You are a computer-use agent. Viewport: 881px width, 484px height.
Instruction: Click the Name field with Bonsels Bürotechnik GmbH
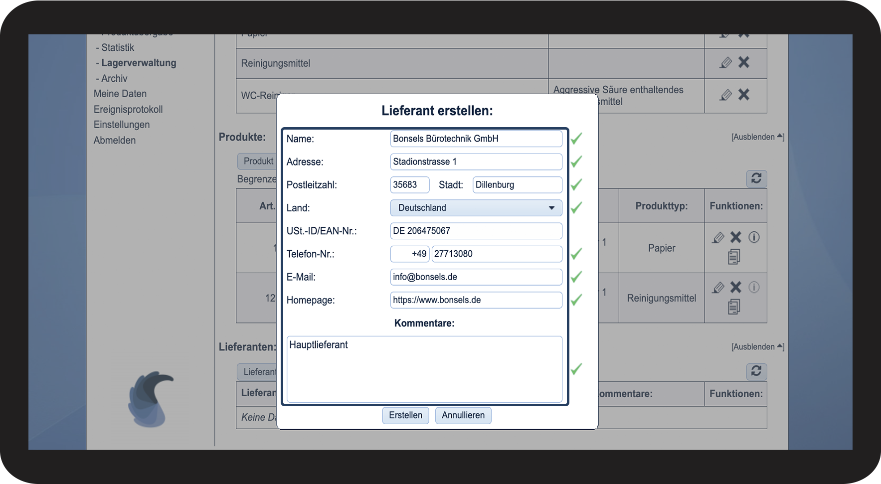pos(476,139)
